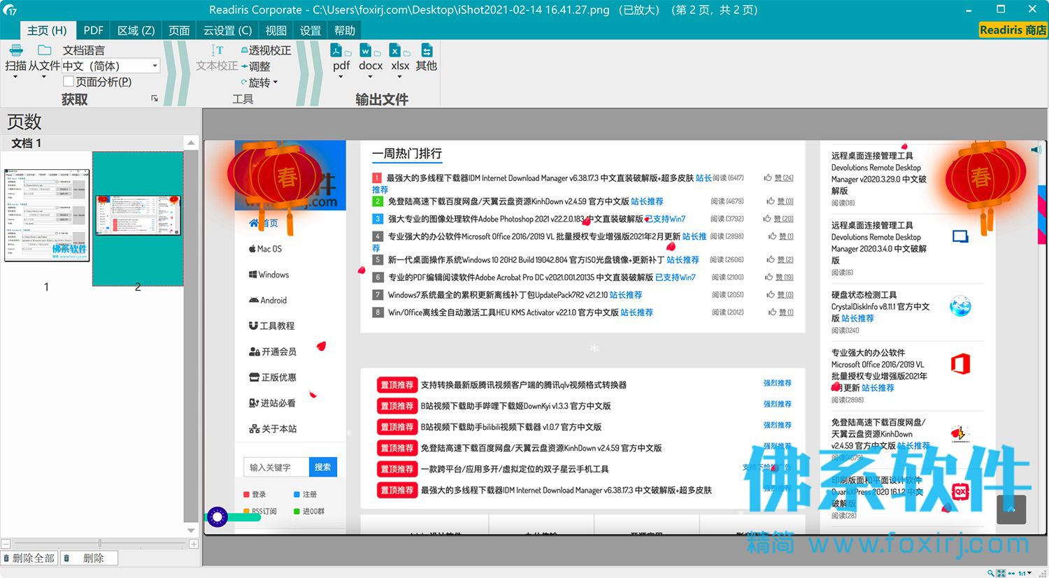1049x578 pixels.
Task: Expand the pdf output options arrow
Action: pyautogui.click(x=341, y=76)
